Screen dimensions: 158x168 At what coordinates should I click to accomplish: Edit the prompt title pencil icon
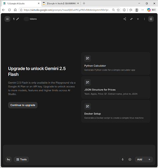(x=17, y=19)
